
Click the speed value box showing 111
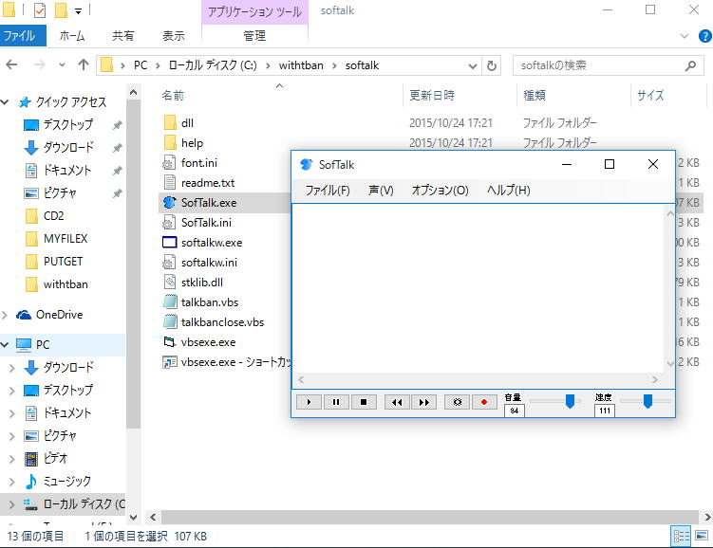(x=605, y=411)
